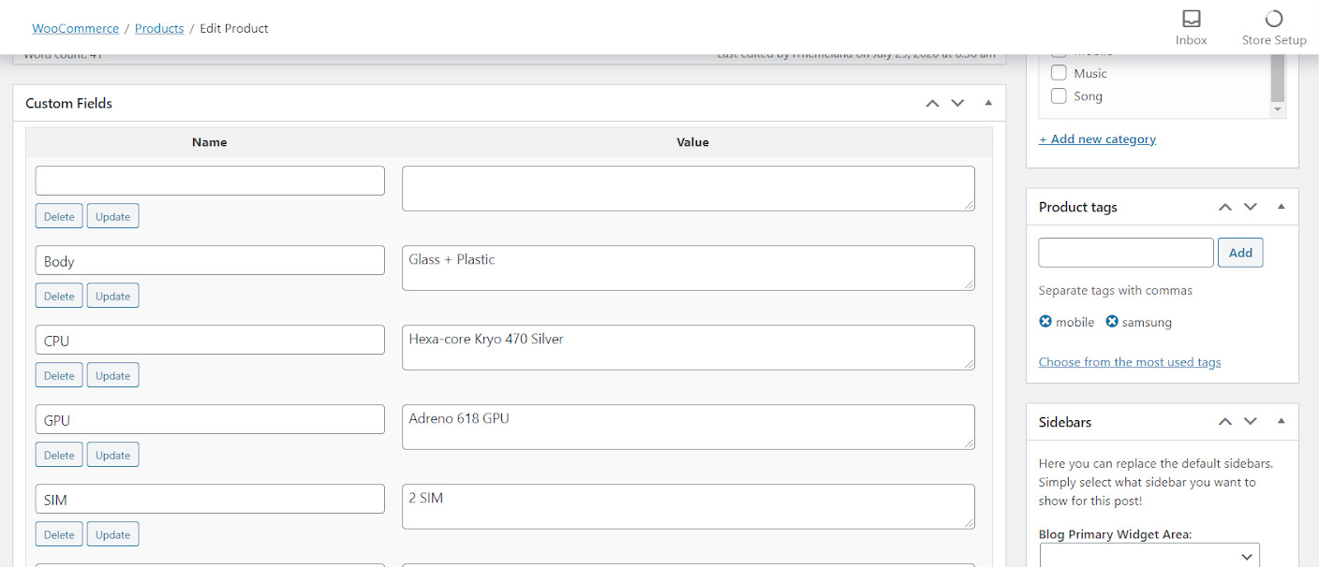Image resolution: width=1319 pixels, height=567 pixels.
Task: Edit the SIM field name input
Action: (x=210, y=499)
